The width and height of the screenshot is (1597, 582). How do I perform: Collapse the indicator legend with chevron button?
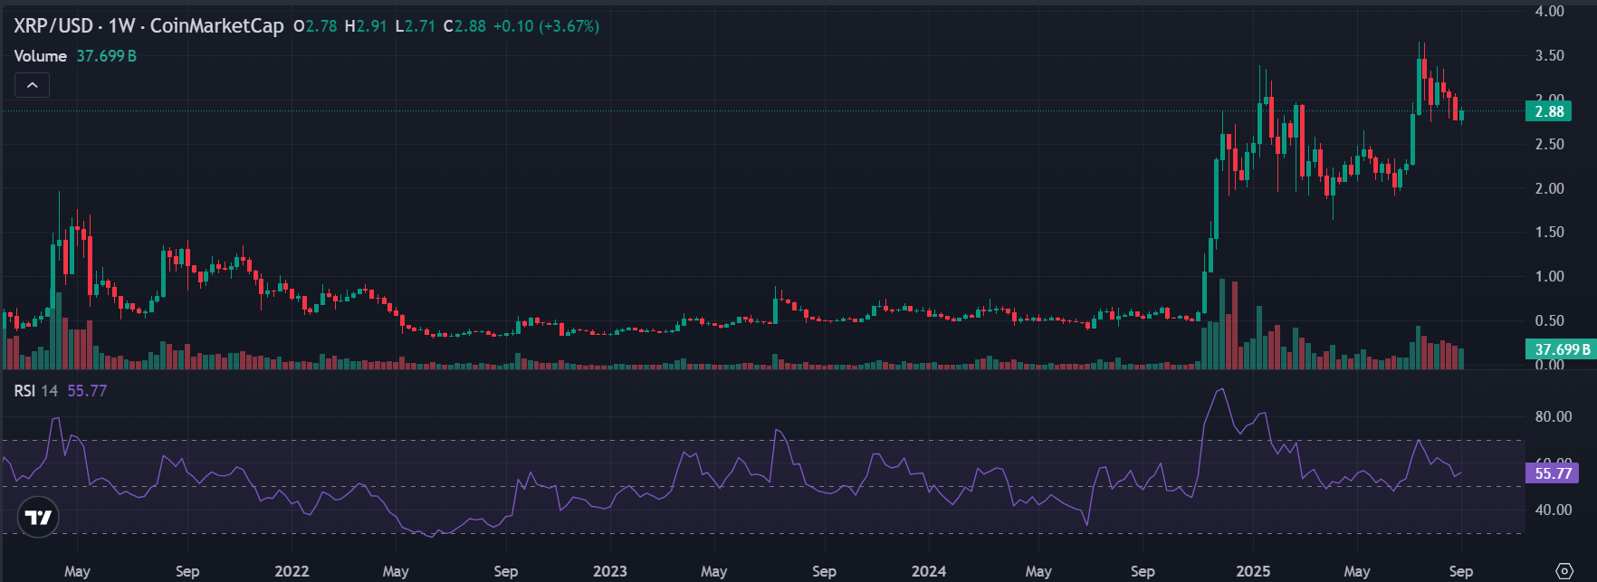[32, 85]
